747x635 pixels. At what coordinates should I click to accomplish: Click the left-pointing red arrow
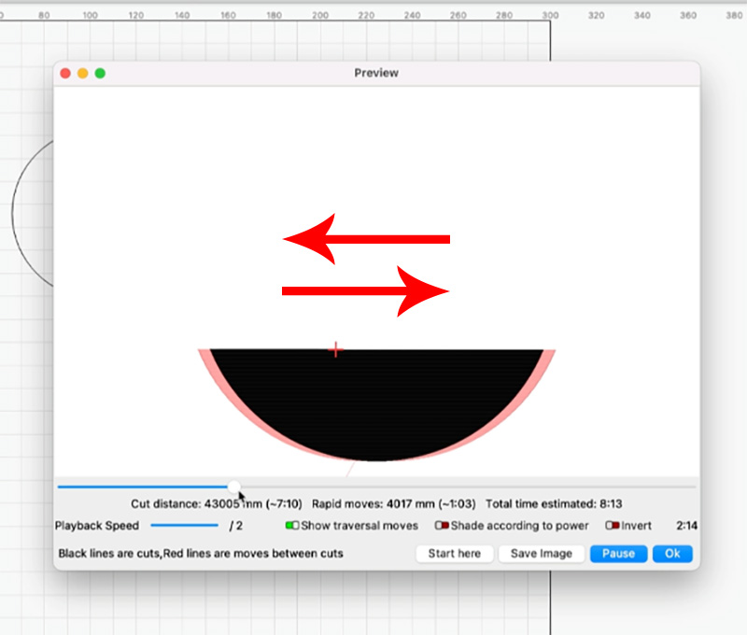click(366, 239)
